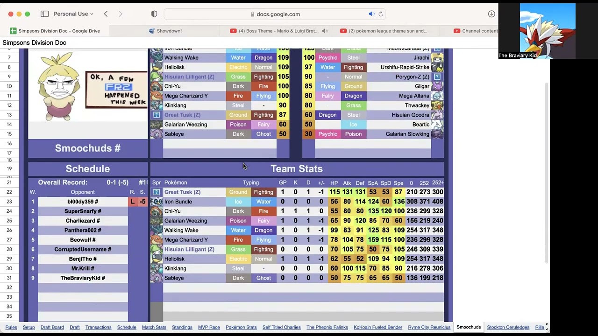The height and width of the screenshot is (336, 598).
Task: Expand the Personal Use profile dropdown
Action: (x=73, y=14)
